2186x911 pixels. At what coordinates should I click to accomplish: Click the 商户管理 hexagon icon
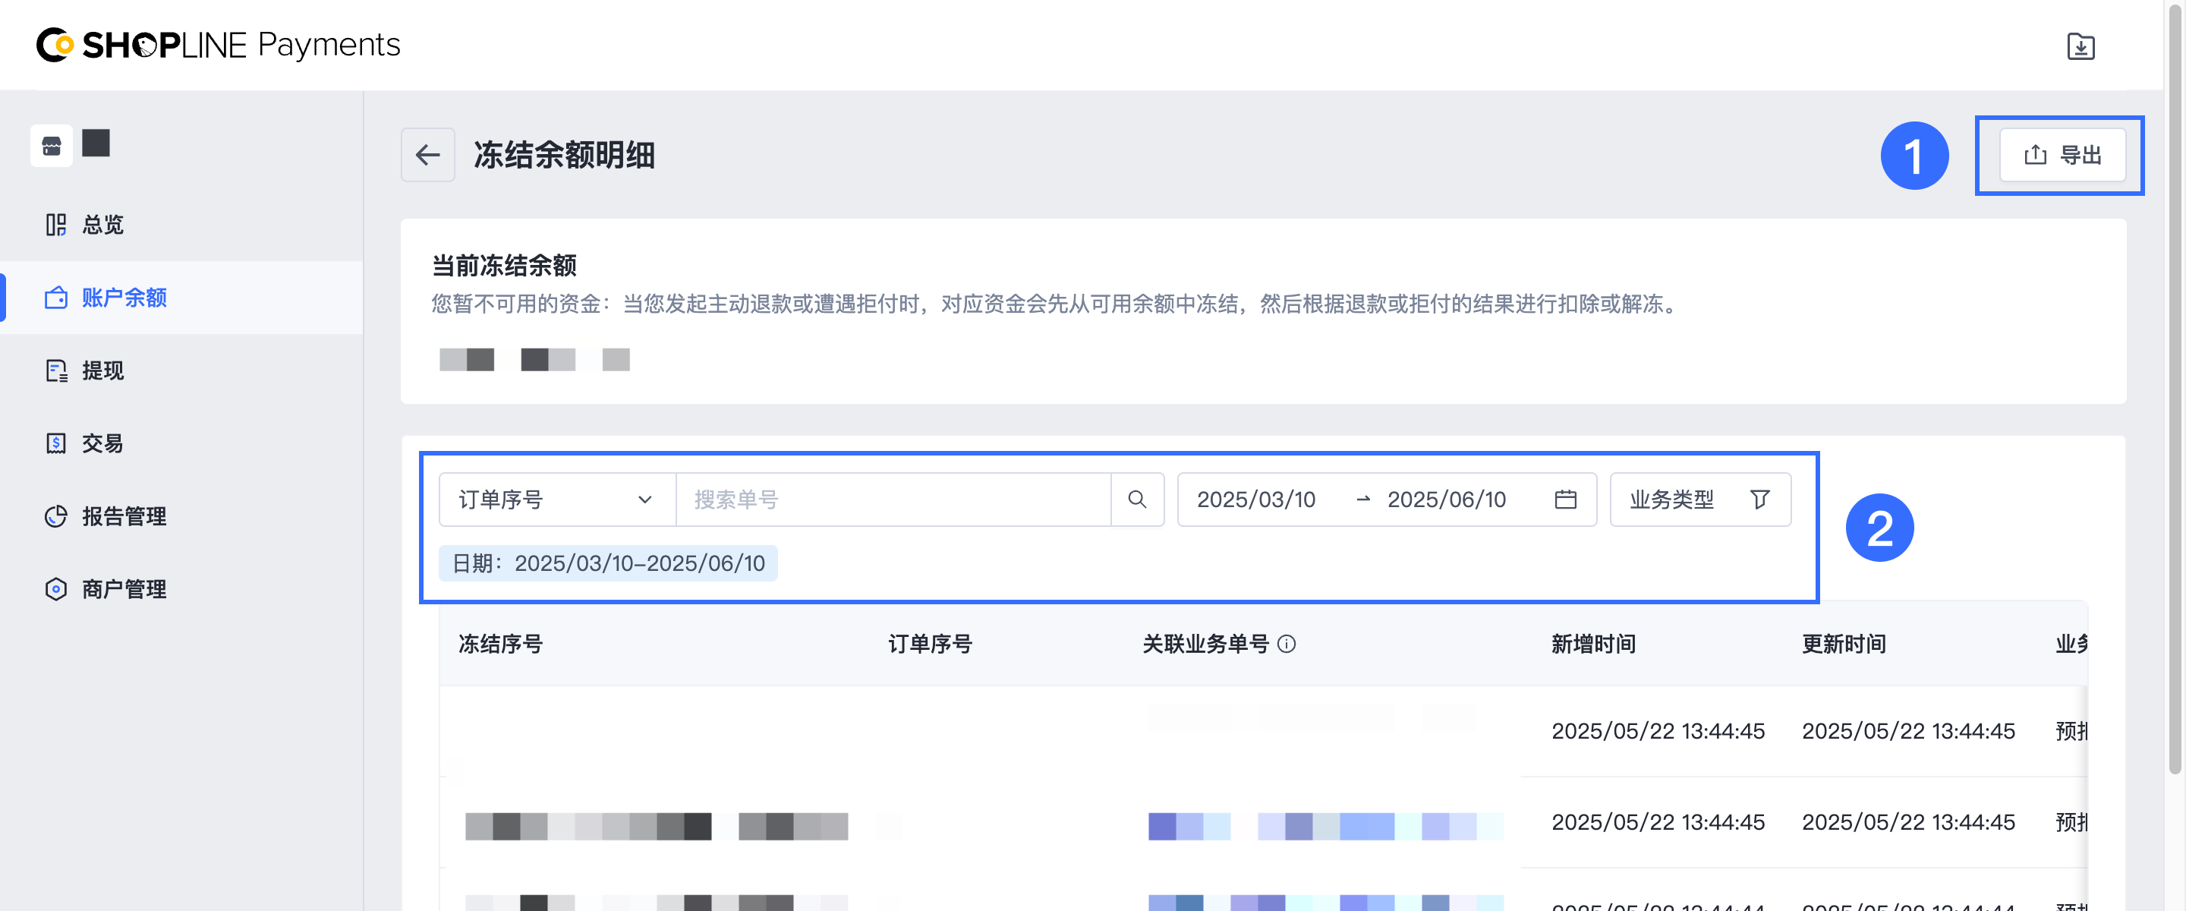pyautogui.click(x=56, y=589)
